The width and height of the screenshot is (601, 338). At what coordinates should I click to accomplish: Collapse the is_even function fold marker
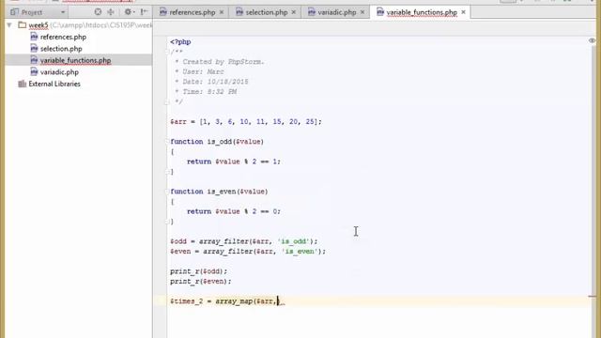pyautogui.click(x=167, y=192)
